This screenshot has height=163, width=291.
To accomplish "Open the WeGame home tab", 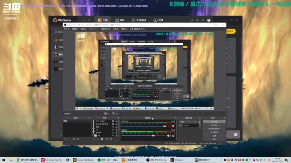I will [103, 20].
